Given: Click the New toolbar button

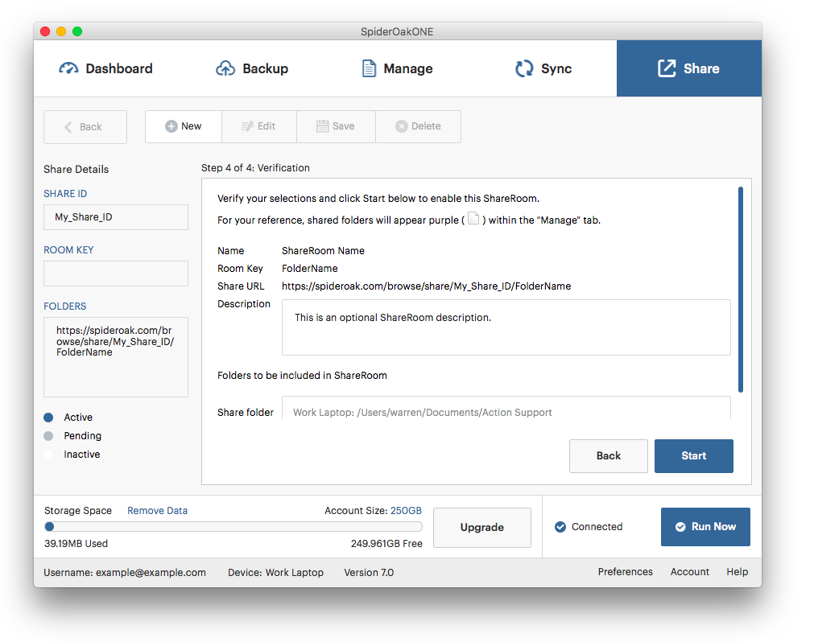Looking at the screenshot, I should pos(184,126).
